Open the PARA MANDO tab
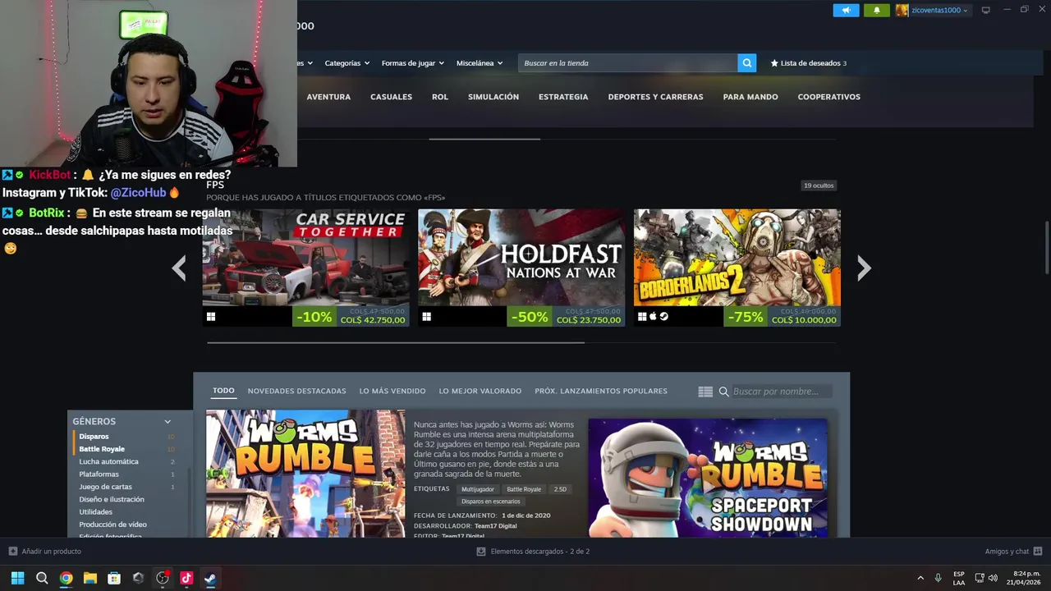This screenshot has width=1051, height=591. pos(750,97)
